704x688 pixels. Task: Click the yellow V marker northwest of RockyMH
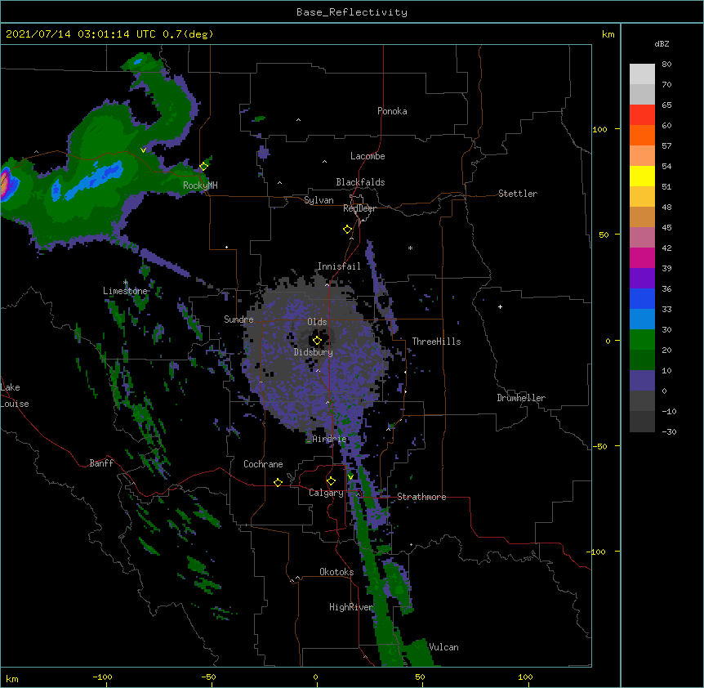(x=143, y=150)
